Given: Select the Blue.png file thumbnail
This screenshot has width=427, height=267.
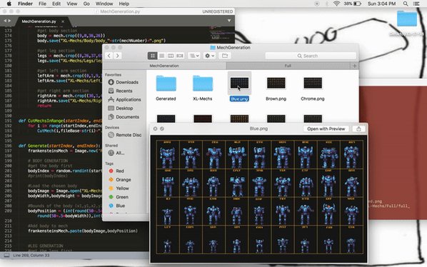Looking at the screenshot, I should click(x=239, y=83).
